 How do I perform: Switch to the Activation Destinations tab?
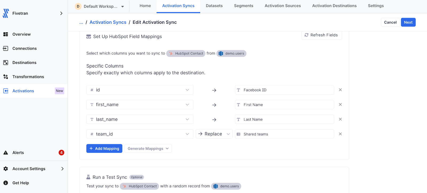[x=334, y=6]
